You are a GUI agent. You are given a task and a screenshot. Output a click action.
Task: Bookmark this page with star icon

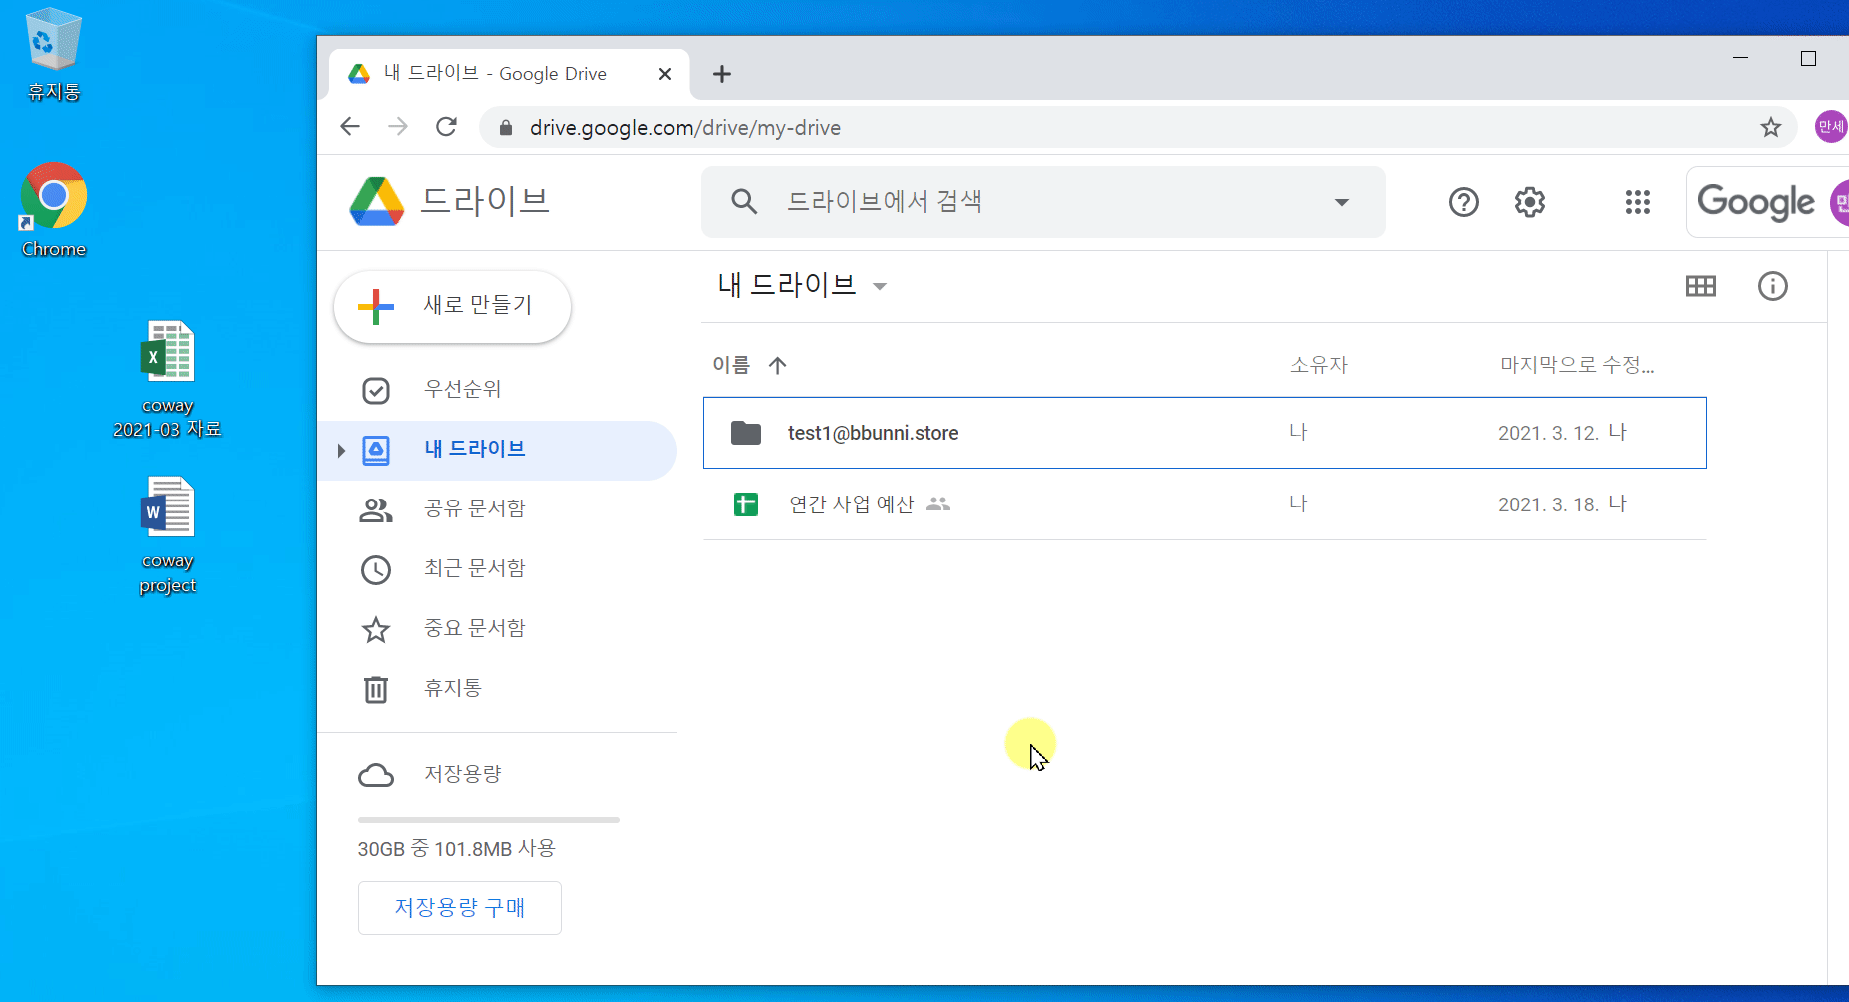point(1771,127)
